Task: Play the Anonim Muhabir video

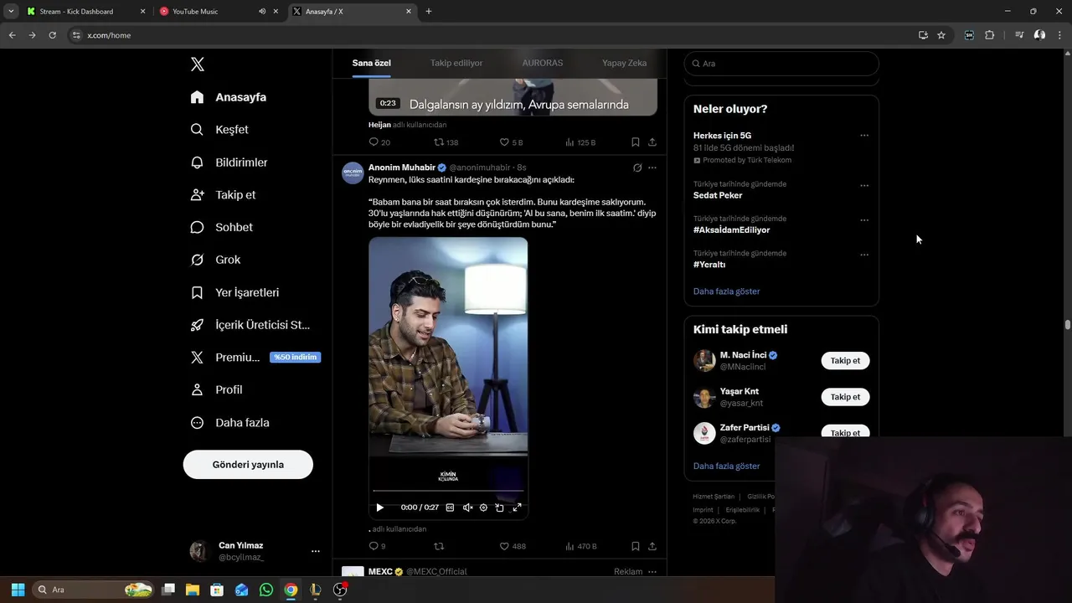Action: pos(379,508)
